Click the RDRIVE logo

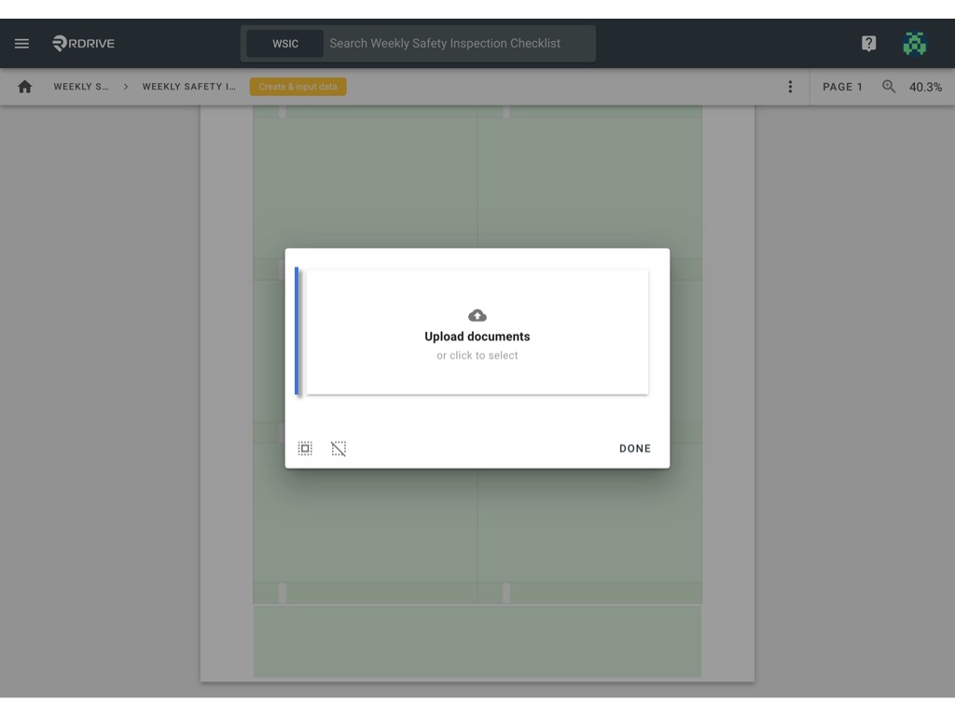[83, 43]
